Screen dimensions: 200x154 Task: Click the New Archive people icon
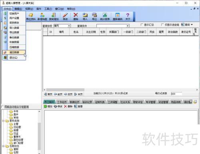pyautogui.click(x=42, y=15)
